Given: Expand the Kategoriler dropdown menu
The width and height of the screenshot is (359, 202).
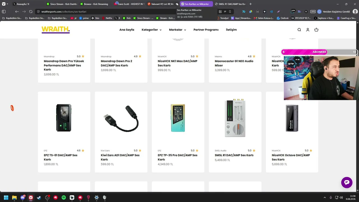Looking at the screenshot, I should [151, 30].
